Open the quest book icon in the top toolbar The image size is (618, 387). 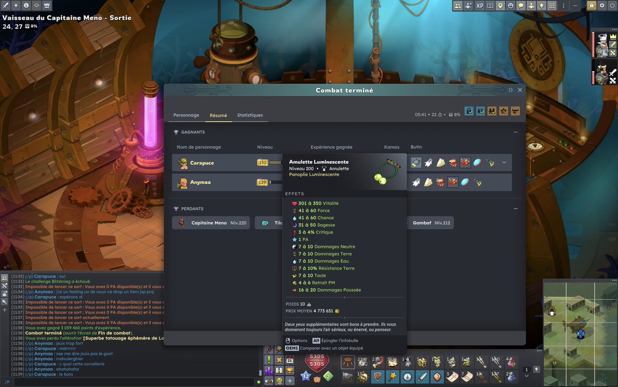click(490, 5)
